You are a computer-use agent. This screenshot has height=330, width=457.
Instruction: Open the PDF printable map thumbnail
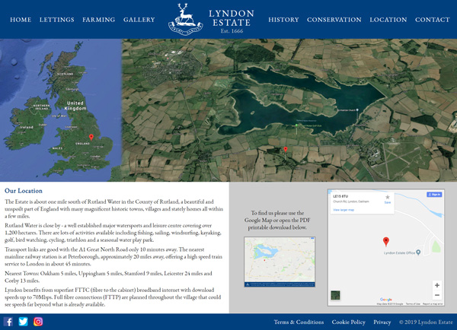click(280, 262)
